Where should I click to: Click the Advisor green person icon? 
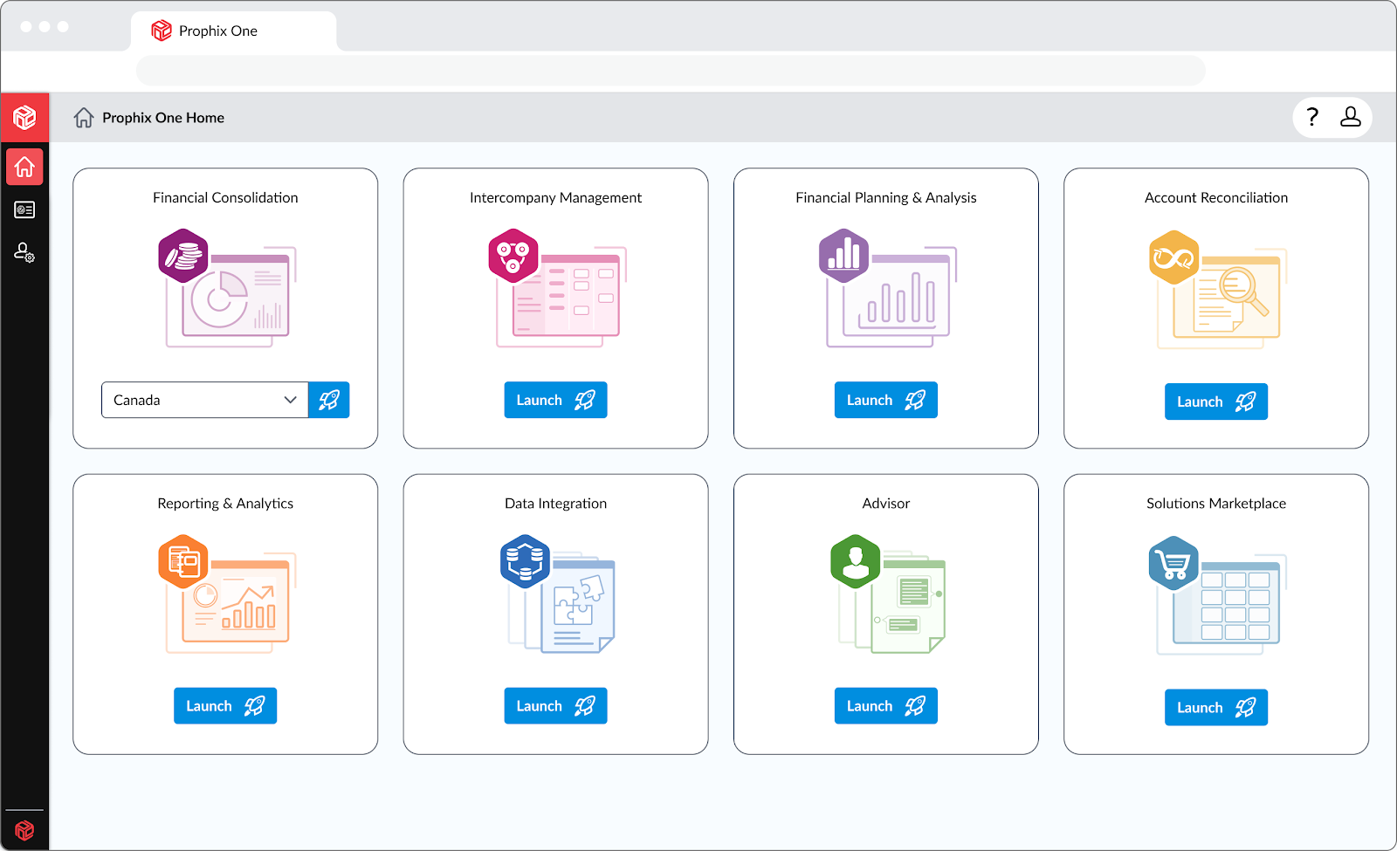click(855, 562)
